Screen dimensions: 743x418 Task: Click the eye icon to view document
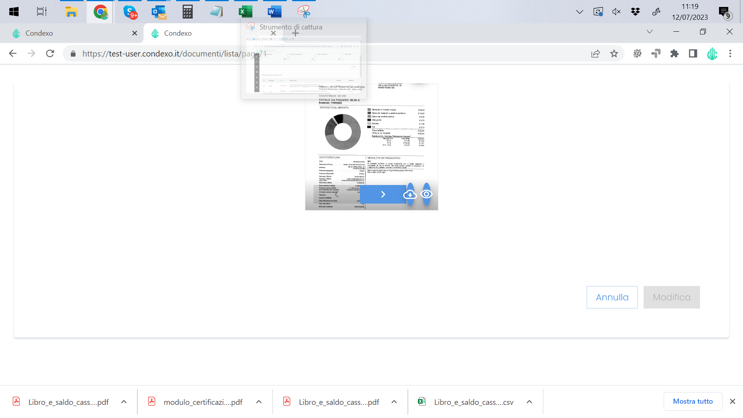click(x=426, y=194)
